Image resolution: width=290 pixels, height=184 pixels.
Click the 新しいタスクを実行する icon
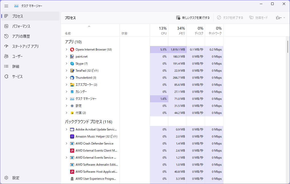pos(178,18)
